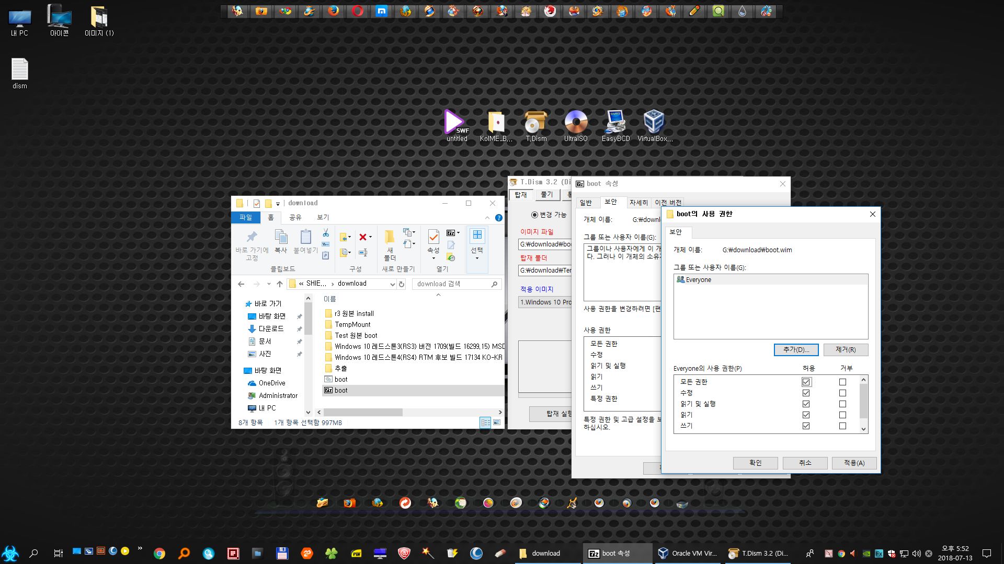Click the red X delete icon in ribbon
This screenshot has width=1004, height=564.
pyautogui.click(x=363, y=237)
